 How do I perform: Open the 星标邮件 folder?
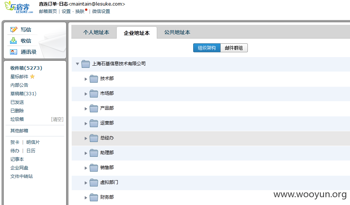(x=19, y=77)
